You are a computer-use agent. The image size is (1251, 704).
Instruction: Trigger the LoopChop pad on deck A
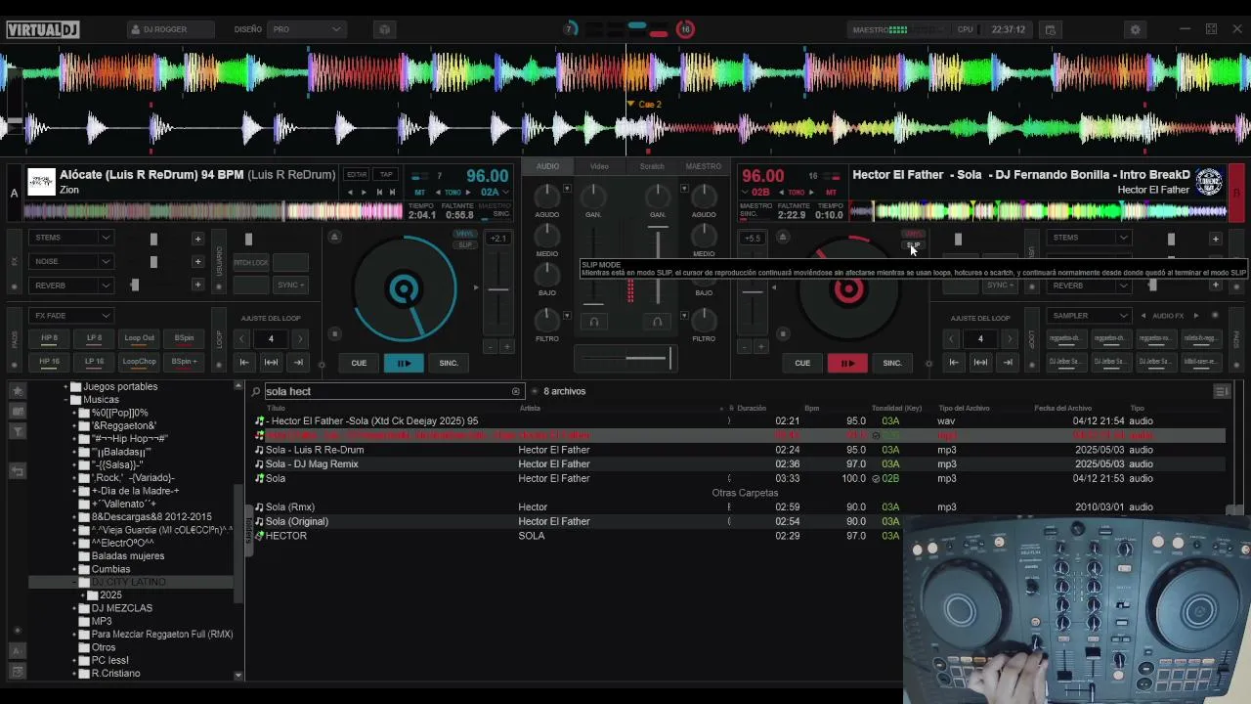[x=139, y=362]
